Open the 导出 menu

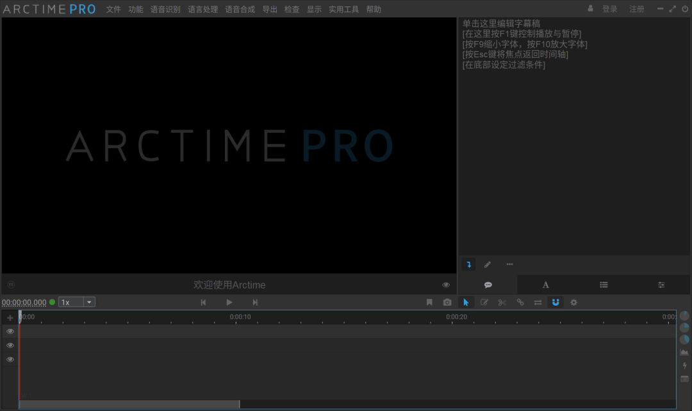270,9
